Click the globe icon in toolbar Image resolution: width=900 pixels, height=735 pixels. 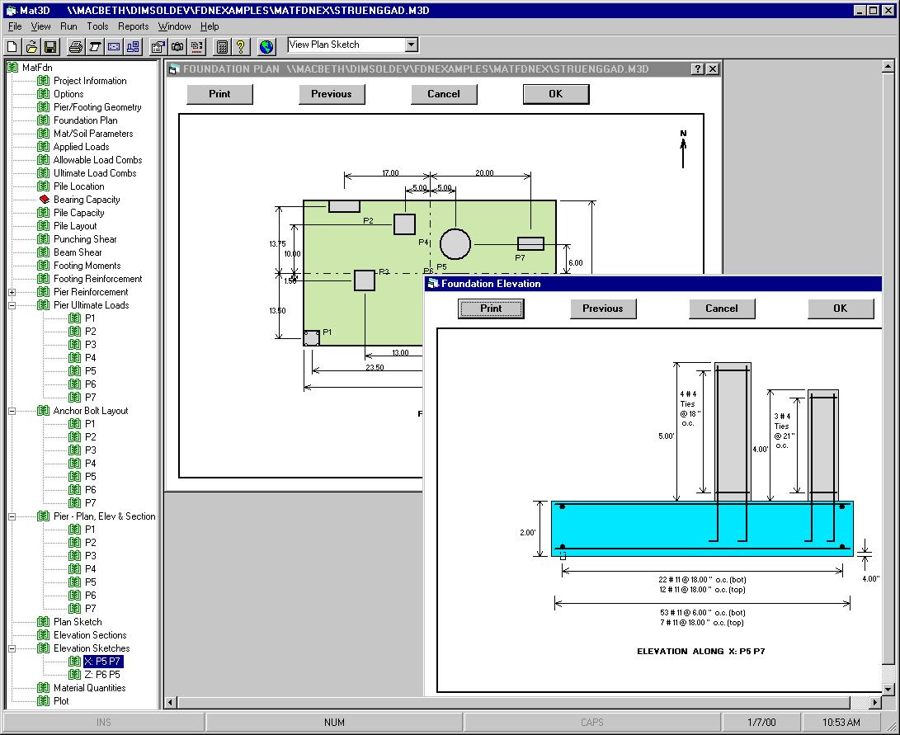[x=266, y=46]
